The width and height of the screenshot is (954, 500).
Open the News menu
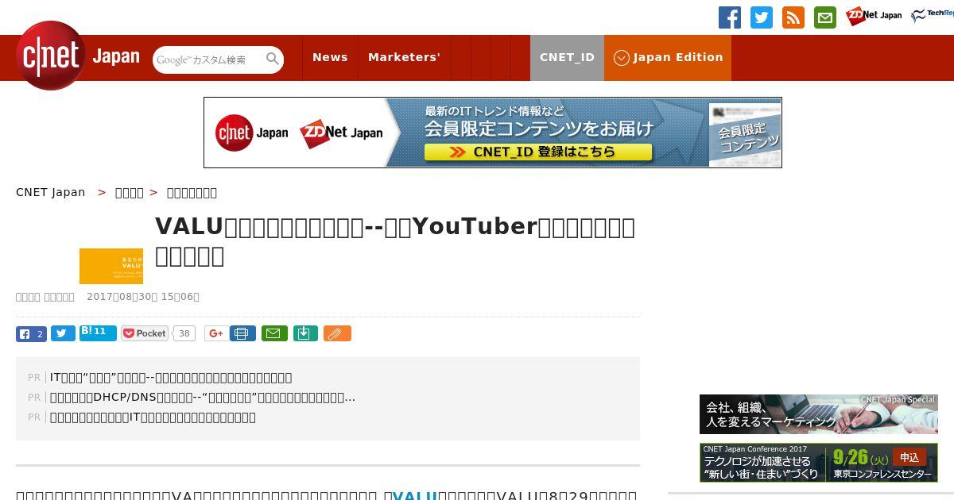(330, 57)
